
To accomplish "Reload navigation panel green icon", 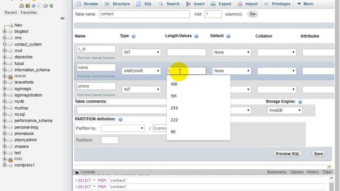I will pos(52,6).
